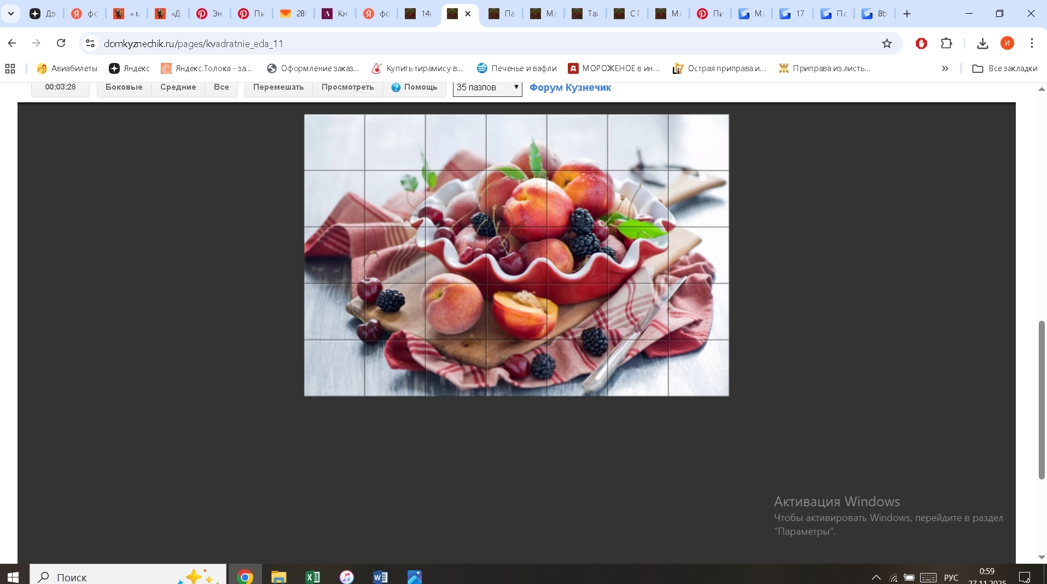
Task: Switch to the "«Д" tab
Action: [168, 14]
